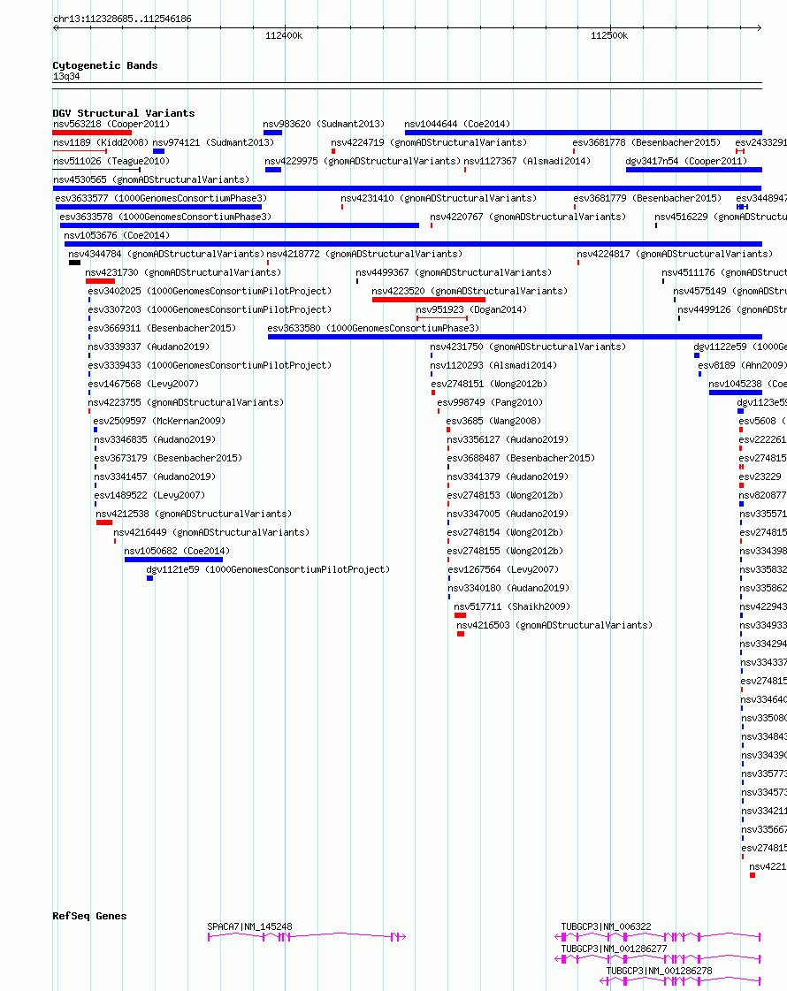This screenshot has width=787, height=991.
Task: Open nsv3346835 (Audano2019) variant
Action: [155, 439]
